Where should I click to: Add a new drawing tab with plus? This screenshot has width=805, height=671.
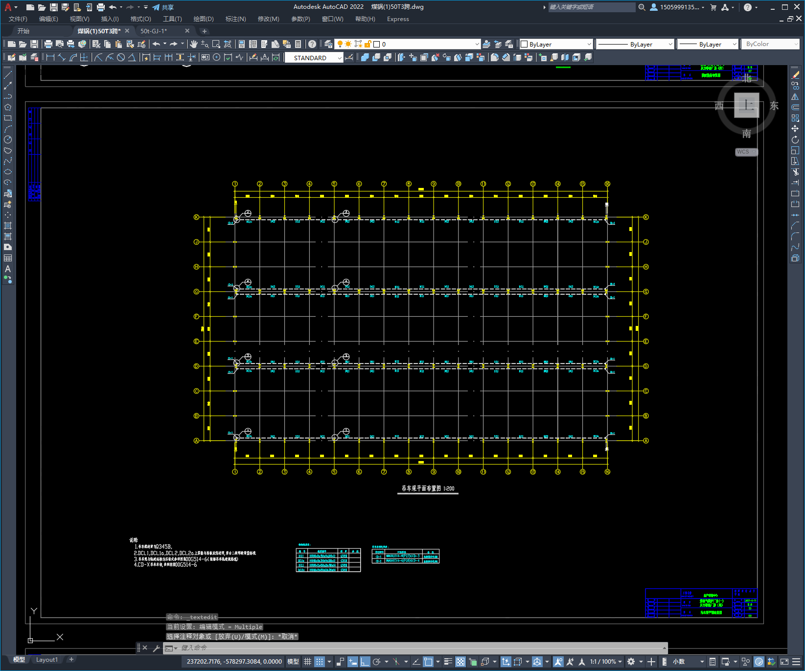(205, 31)
